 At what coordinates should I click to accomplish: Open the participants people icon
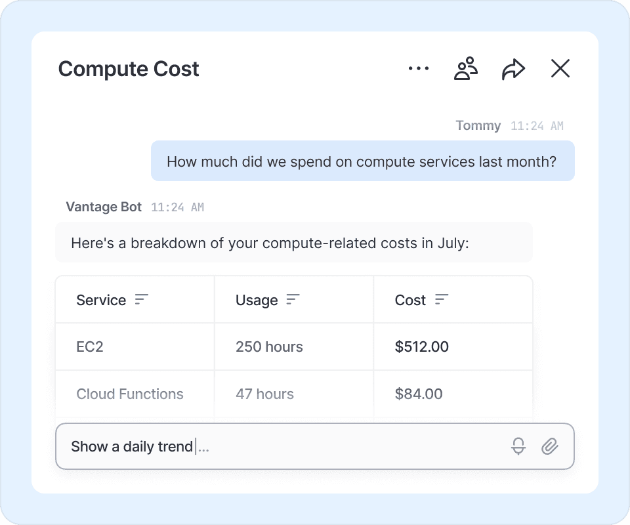click(466, 68)
